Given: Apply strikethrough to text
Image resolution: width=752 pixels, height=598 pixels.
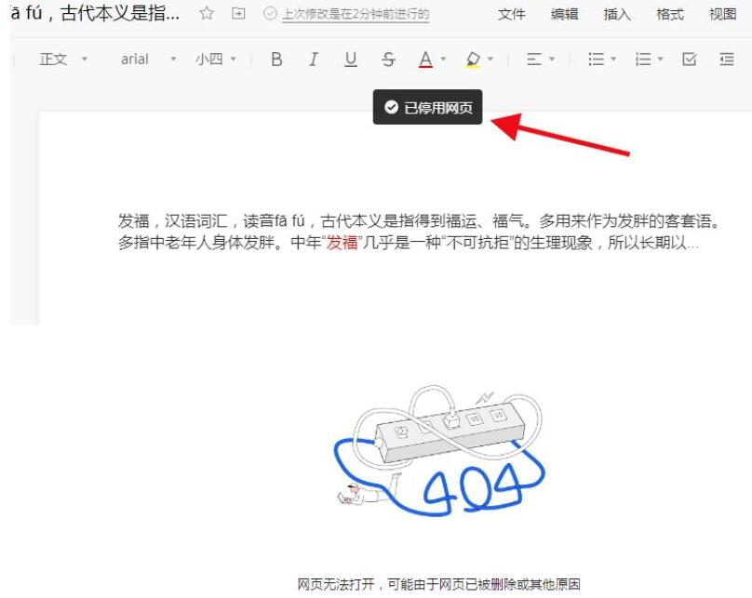Looking at the screenshot, I should tap(390, 59).
